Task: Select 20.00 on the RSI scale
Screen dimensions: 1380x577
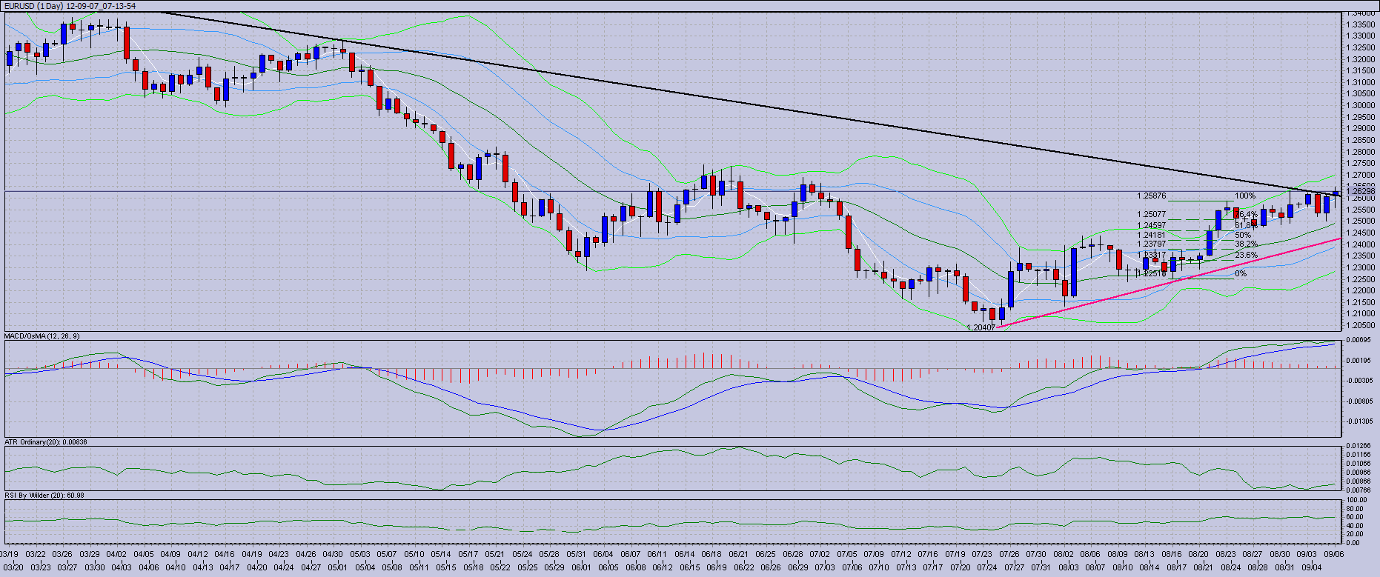Action: pyautogui.click(x=1356, y=535)
